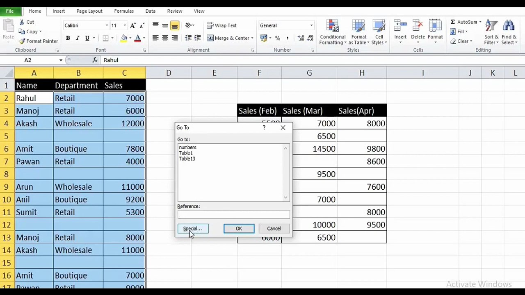Open the Merge & Center dropdown arrow

[252, 38]
